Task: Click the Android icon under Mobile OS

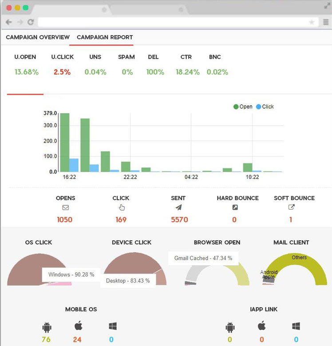Action: (47, 327)
